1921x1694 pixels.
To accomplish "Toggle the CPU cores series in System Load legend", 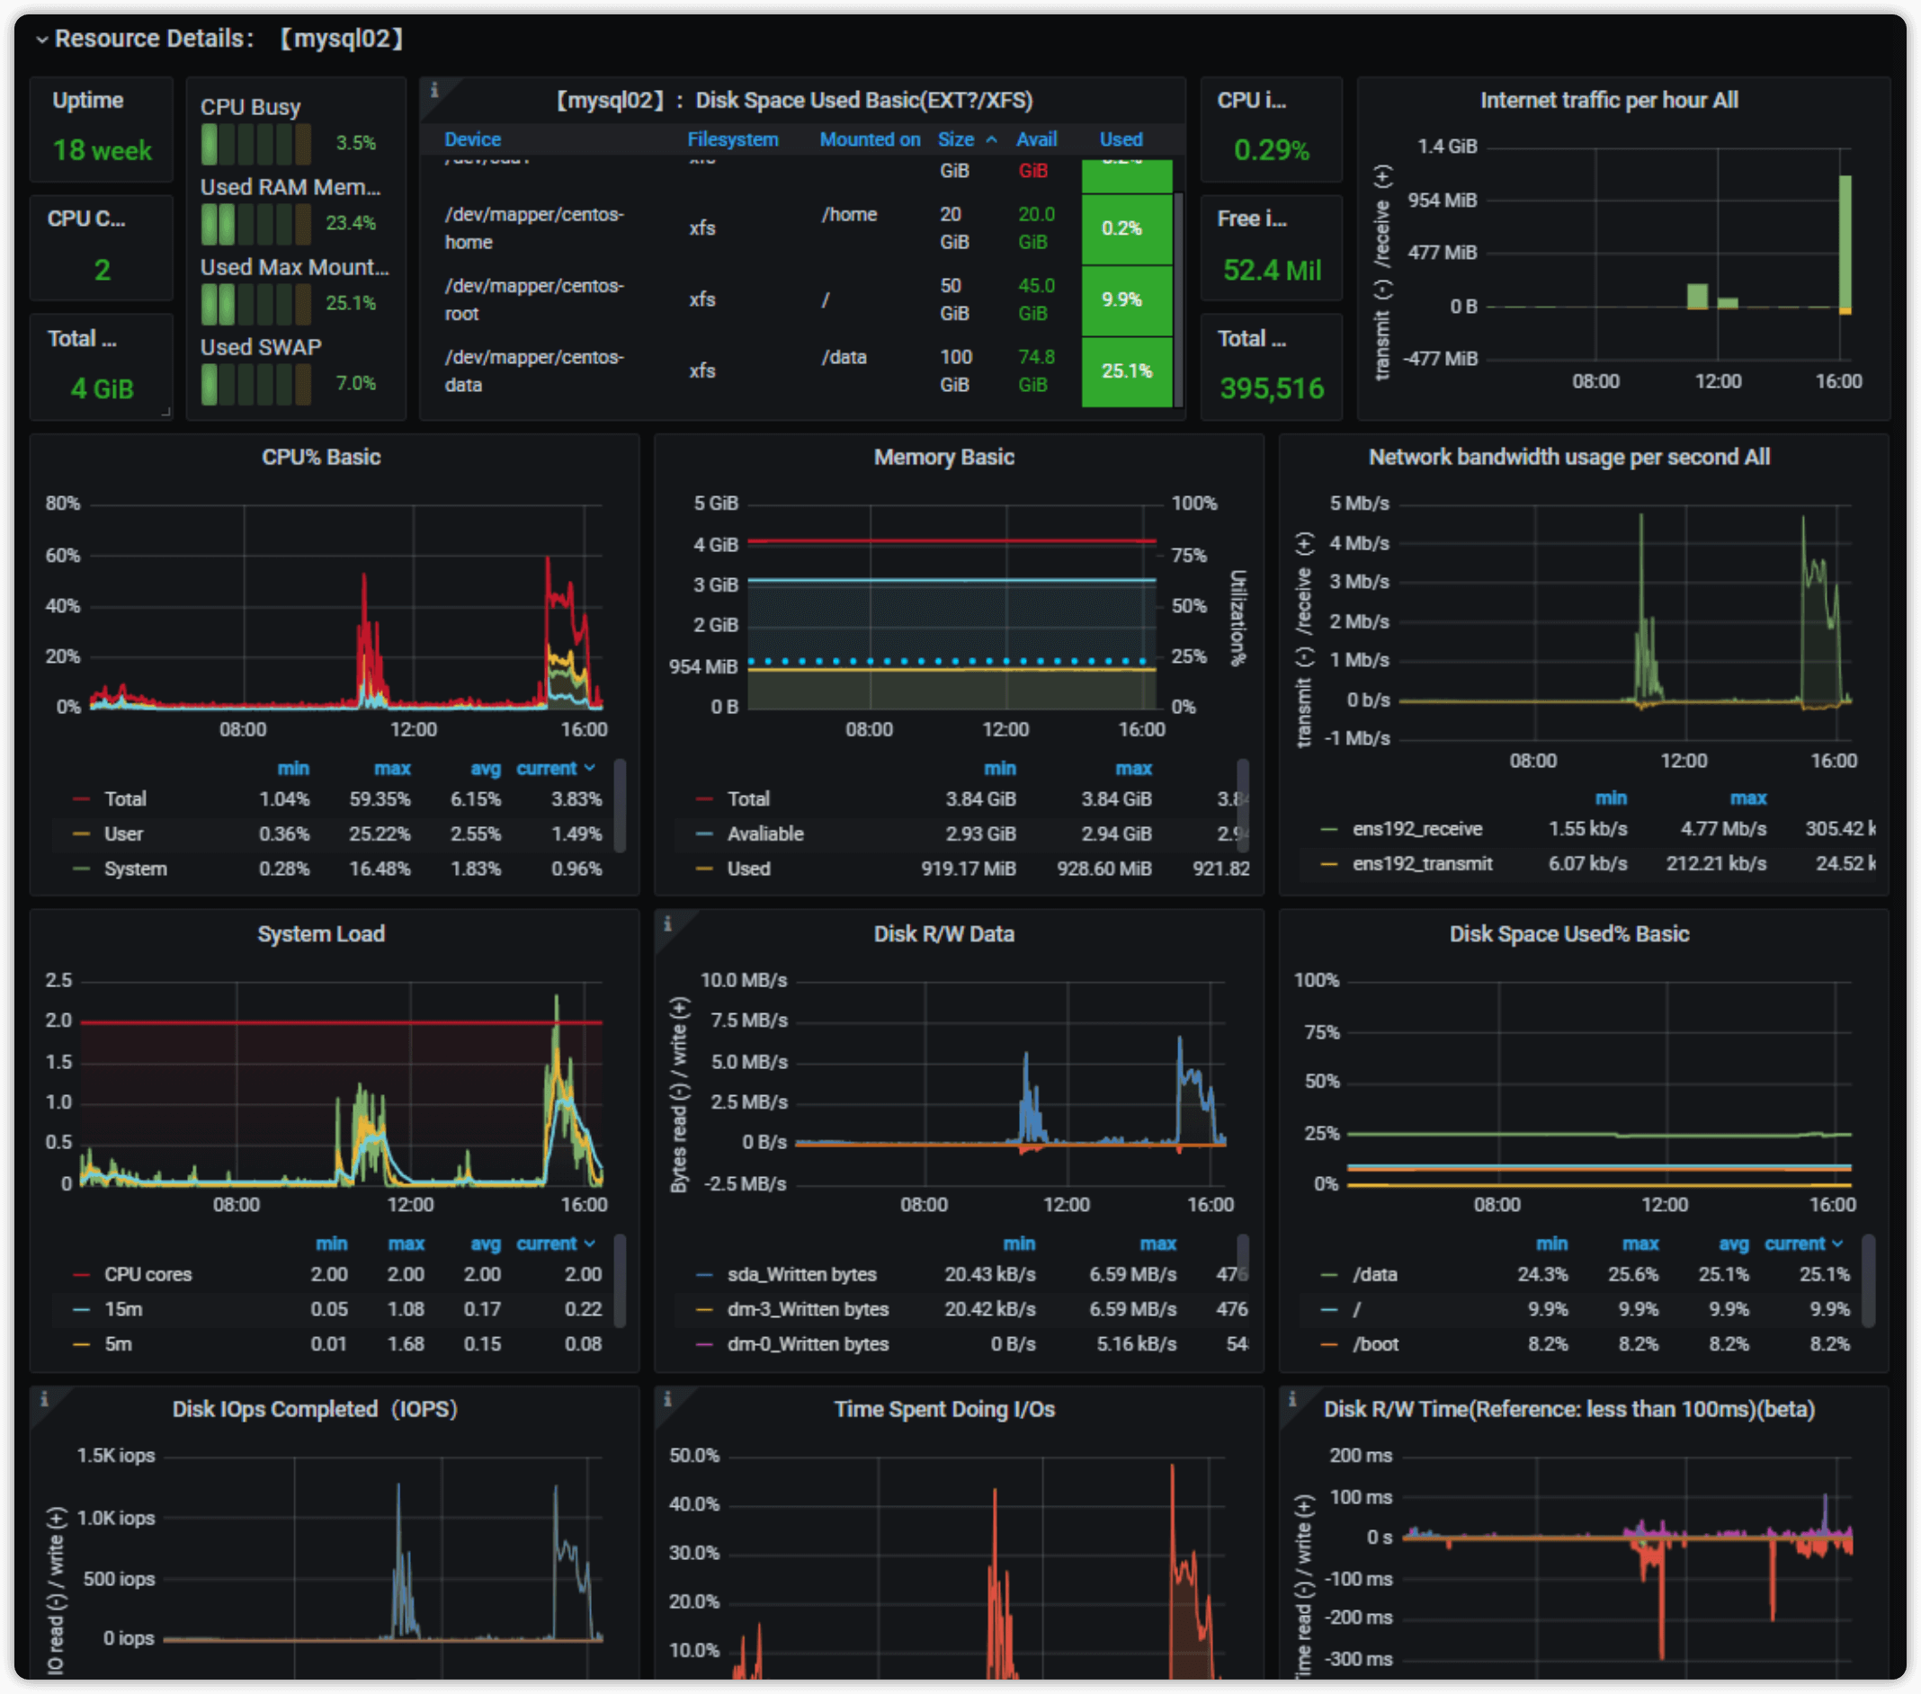I will (147, 1275).
